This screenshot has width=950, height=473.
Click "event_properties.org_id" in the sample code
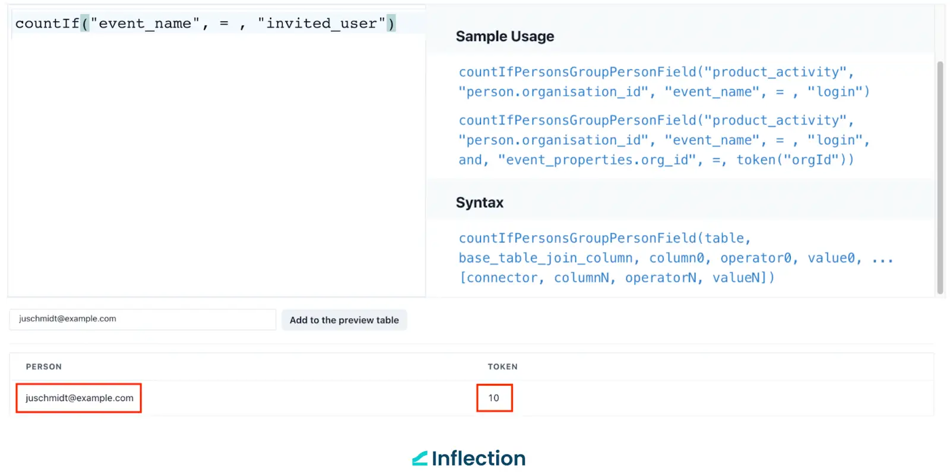597,160
